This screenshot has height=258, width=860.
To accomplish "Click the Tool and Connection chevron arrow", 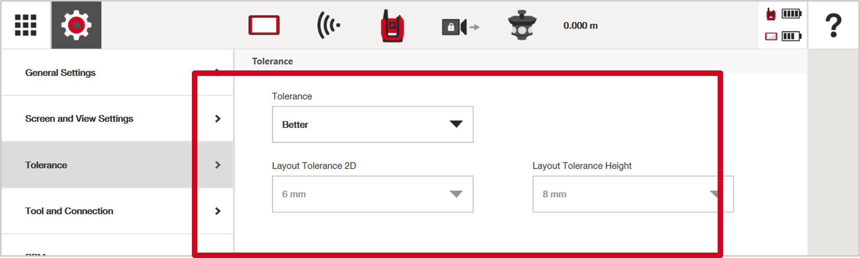I will coord(218,211).
